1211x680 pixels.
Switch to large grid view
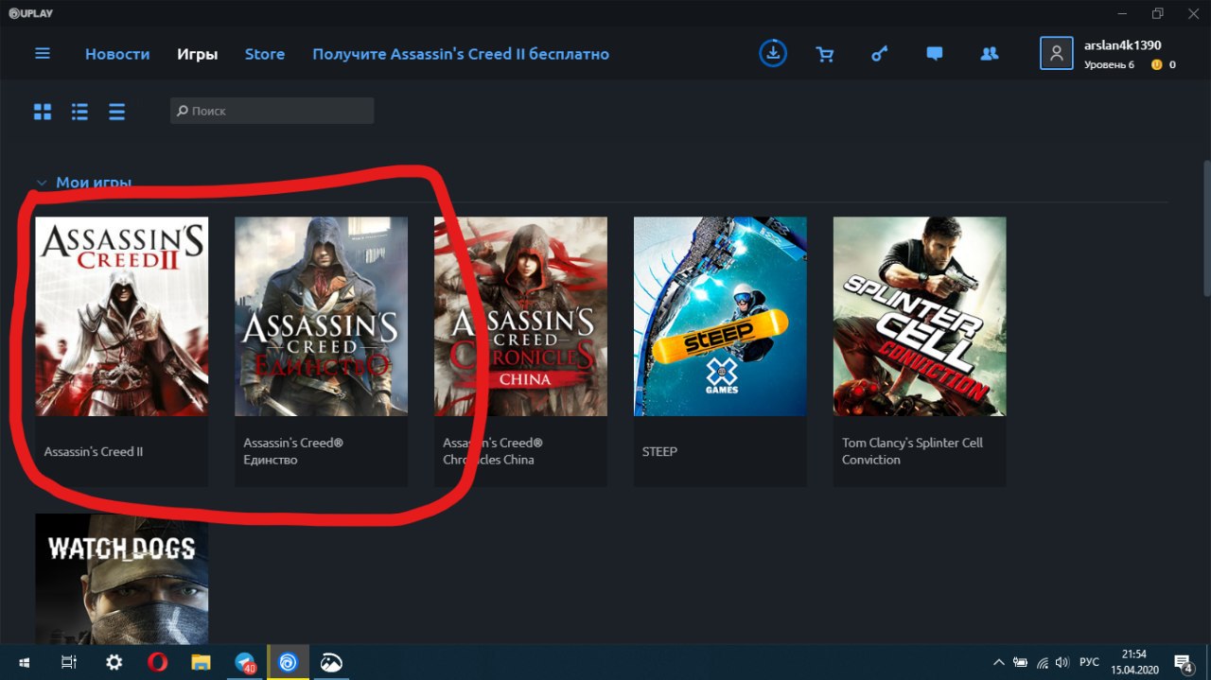pyautogui.click(x=43, y=112)
